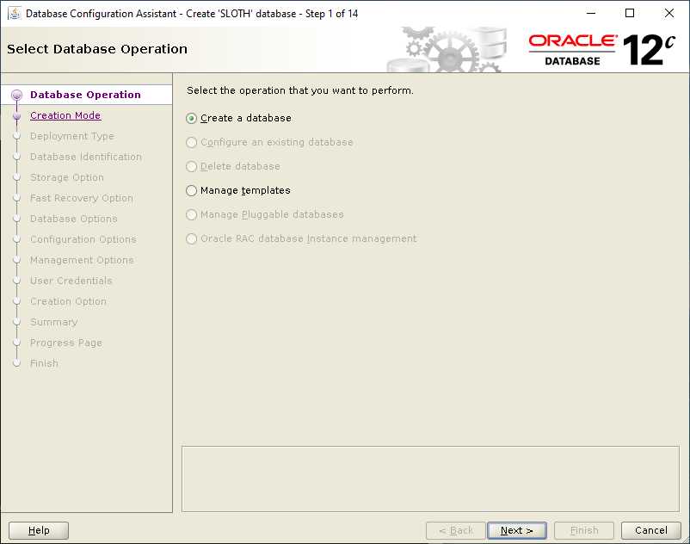Click the Management Options step
This screenshot has height=544, width=690.
82,260
